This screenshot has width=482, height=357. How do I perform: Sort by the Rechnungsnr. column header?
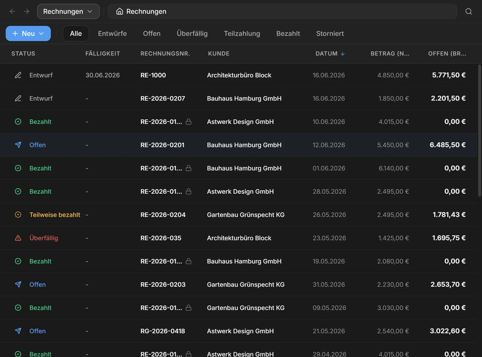[x=165, y=54]
